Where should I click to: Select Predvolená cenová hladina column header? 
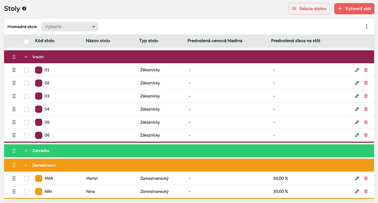215,41
